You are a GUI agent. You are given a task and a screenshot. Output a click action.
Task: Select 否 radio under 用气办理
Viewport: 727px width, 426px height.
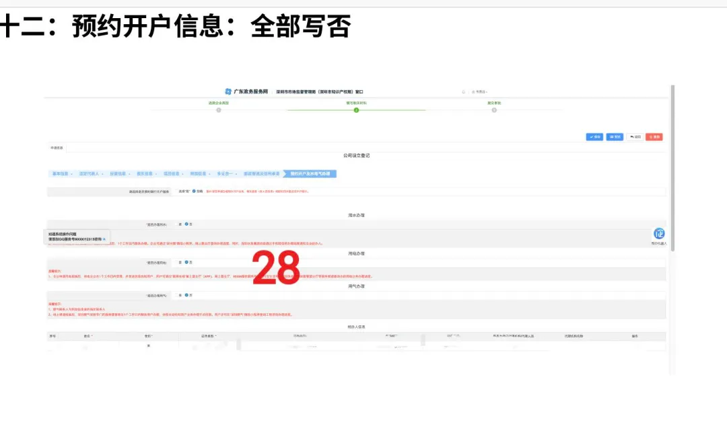pyautogui.click(x=187, y=295)
